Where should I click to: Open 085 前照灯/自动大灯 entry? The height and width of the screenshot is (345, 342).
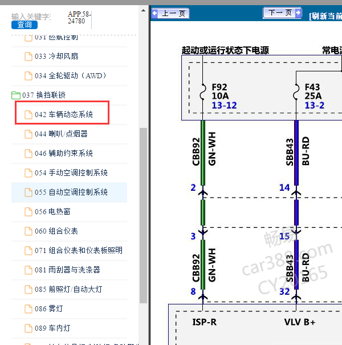point(69,290)
